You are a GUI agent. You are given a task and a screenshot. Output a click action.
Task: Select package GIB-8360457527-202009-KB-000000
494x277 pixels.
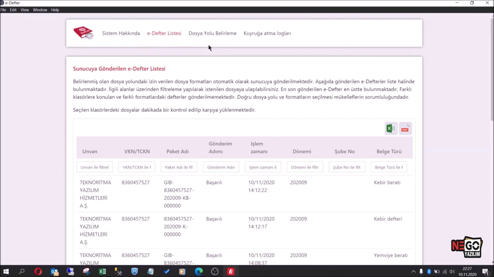pyautogui.click(x=179, y=194)
